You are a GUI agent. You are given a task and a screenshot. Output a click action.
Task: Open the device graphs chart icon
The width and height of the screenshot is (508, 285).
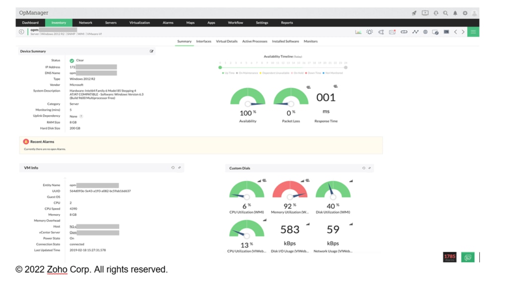click(x=358, y=32)
